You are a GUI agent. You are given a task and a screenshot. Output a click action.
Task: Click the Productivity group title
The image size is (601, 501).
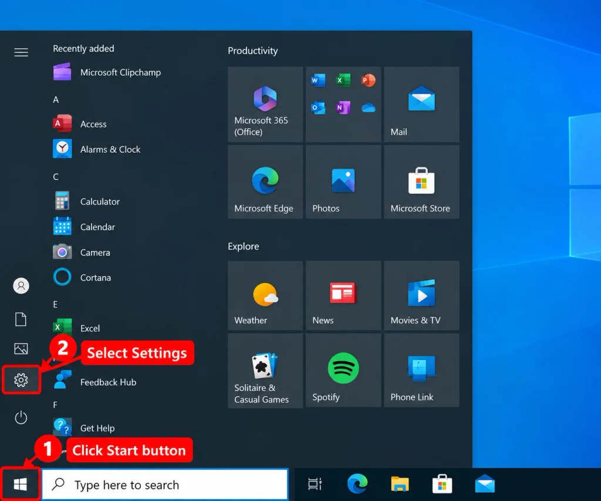point(253,51)
